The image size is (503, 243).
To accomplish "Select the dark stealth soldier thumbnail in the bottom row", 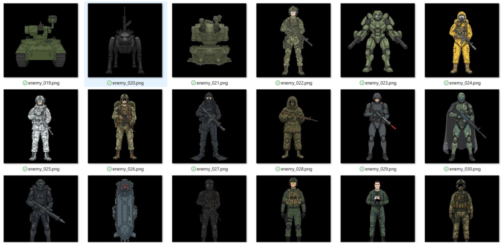I will pos(209,209).
